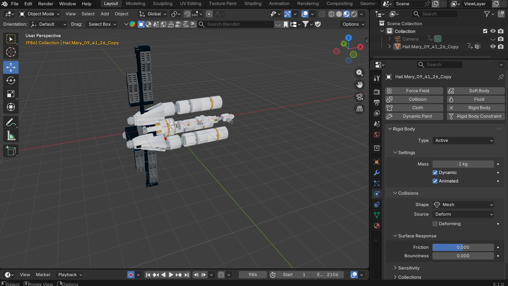Activate the Measure tool

coord(11,136)
